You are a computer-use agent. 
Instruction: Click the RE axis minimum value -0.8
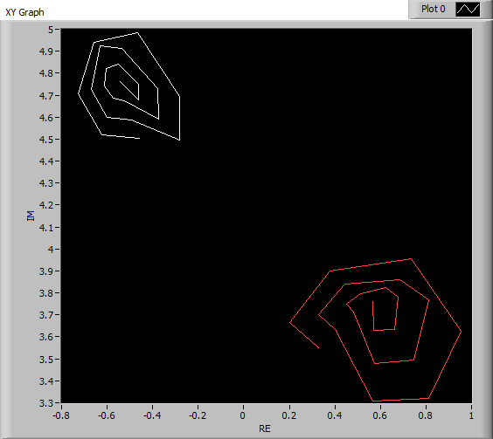pos(61,415)
